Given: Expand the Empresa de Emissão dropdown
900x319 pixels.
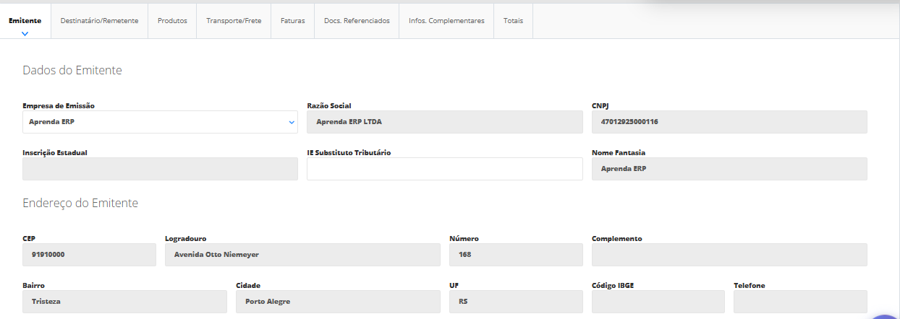Looking at the screenshot, I should click(160, 122).
